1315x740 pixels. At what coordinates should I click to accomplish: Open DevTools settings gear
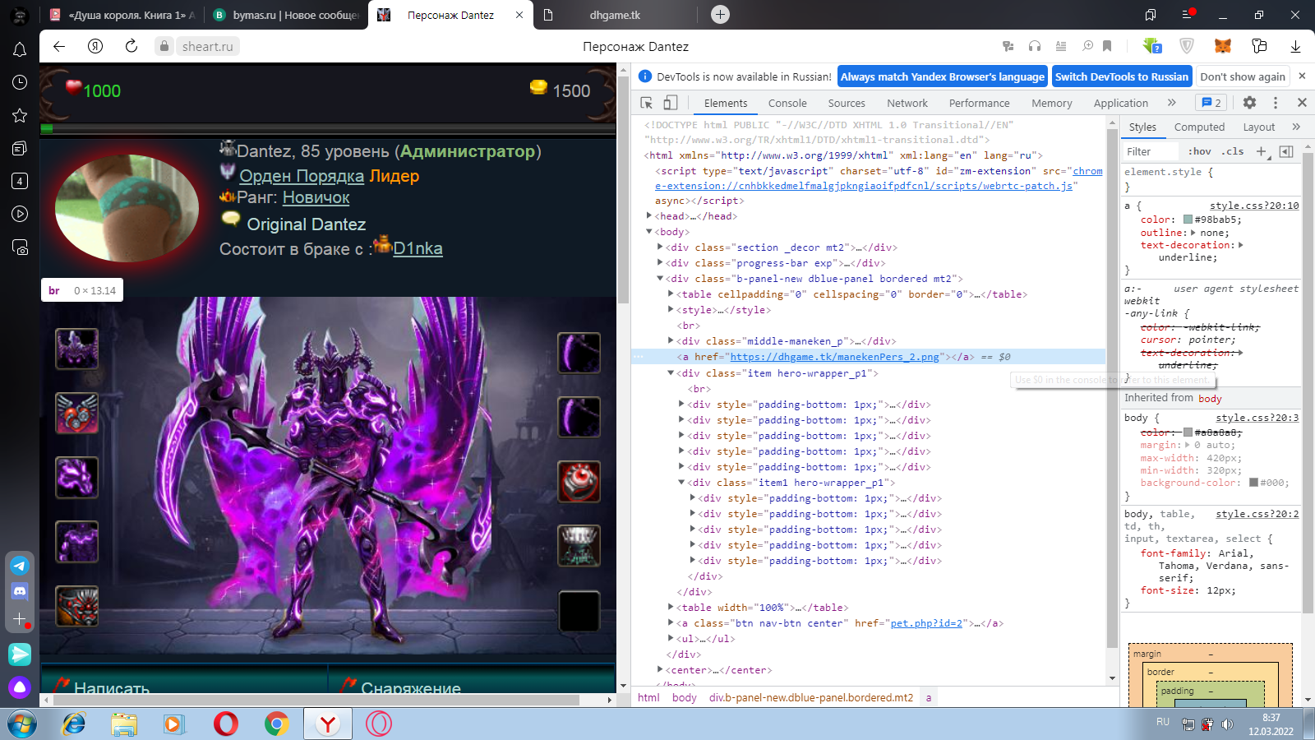click(1249, 103)
